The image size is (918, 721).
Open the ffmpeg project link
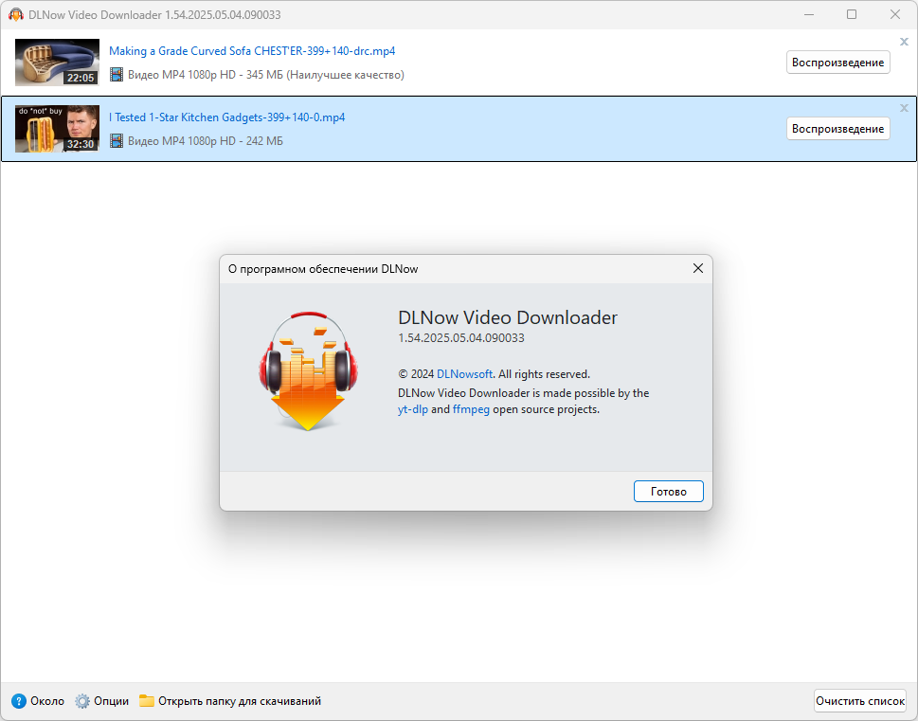click(471, 409)
